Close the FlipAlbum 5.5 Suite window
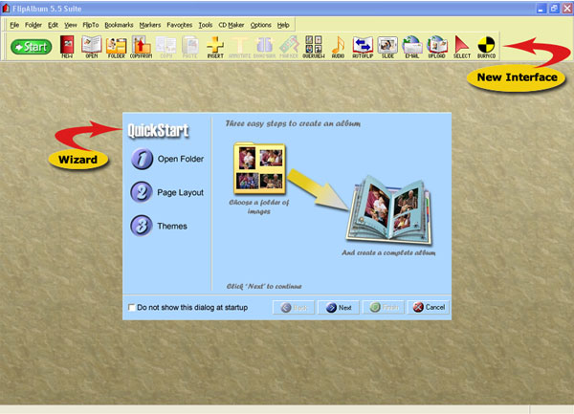This screenshot has height=414, width=574. click(x=567, y=9)
